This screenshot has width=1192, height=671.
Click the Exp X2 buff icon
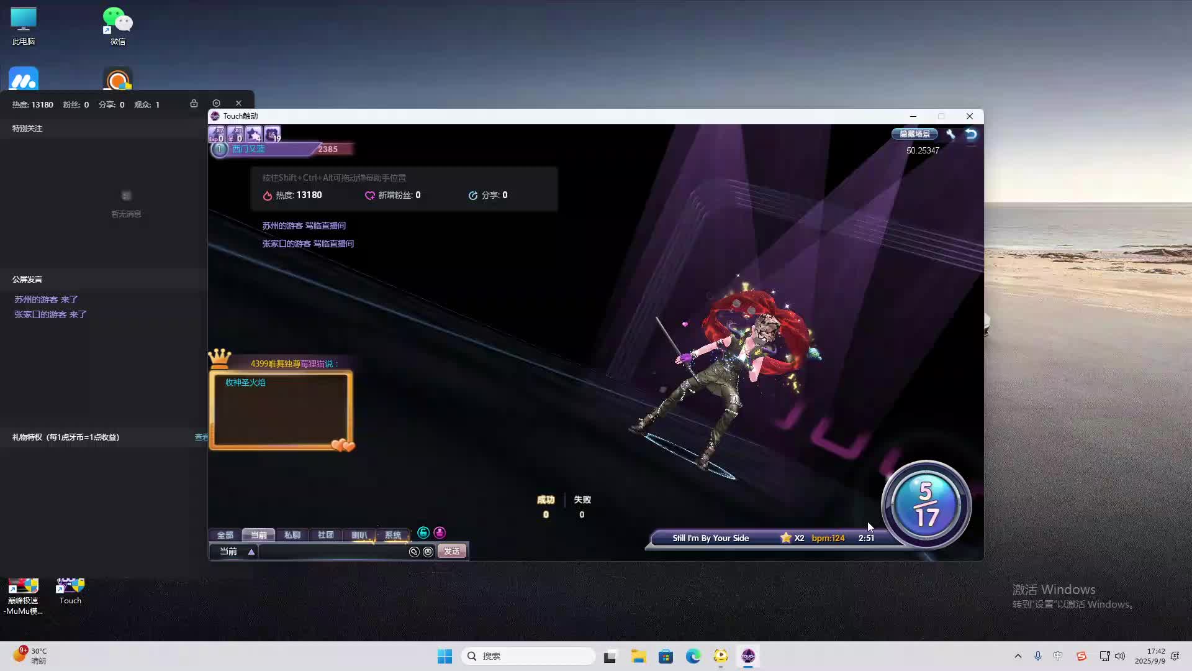(216, 134)
